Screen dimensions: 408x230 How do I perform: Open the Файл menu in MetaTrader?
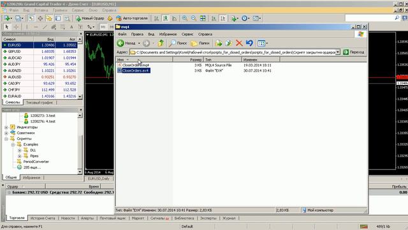point(14,10)
